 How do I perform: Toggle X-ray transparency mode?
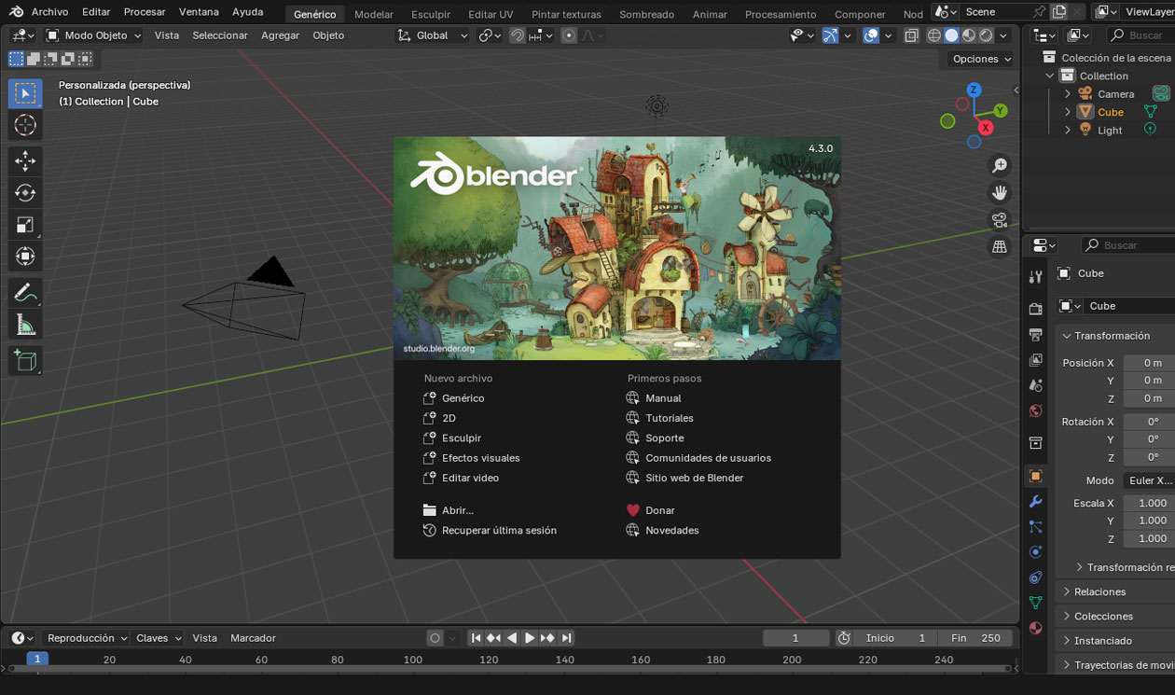click(x=911, y=35)
